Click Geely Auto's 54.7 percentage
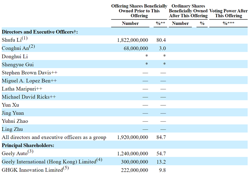 161,154
